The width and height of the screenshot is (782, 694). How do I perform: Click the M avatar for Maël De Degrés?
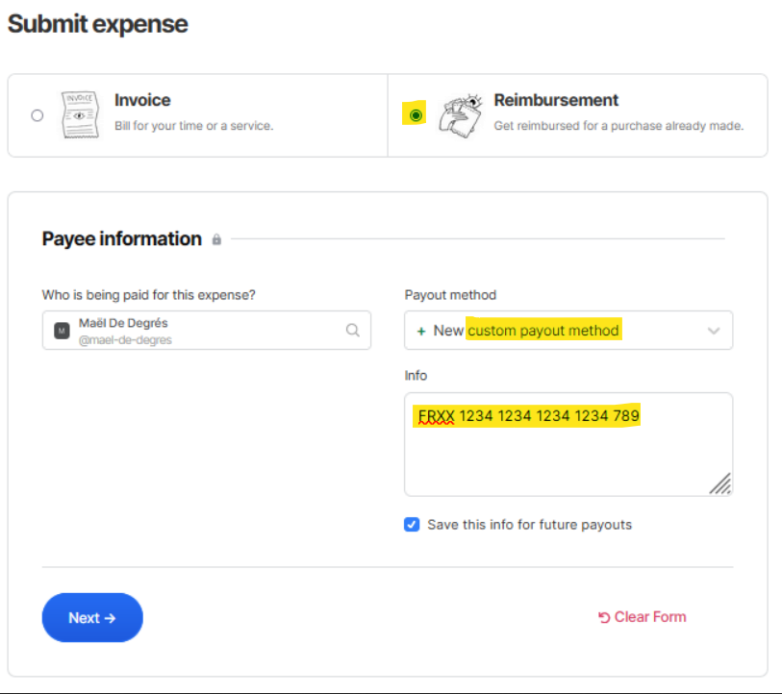pos(62,331)
